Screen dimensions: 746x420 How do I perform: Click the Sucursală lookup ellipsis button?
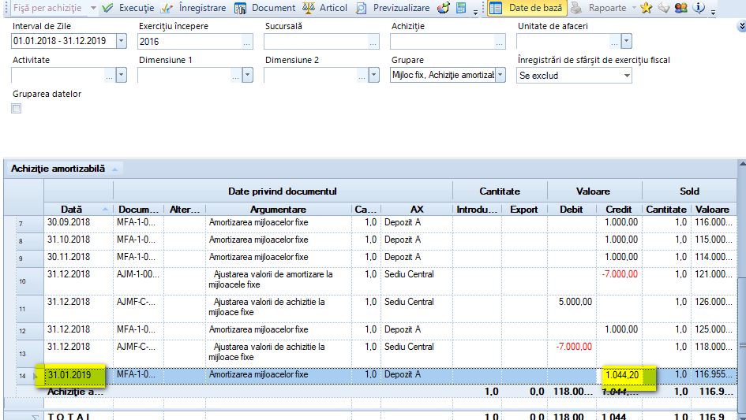tap(373, 42)
